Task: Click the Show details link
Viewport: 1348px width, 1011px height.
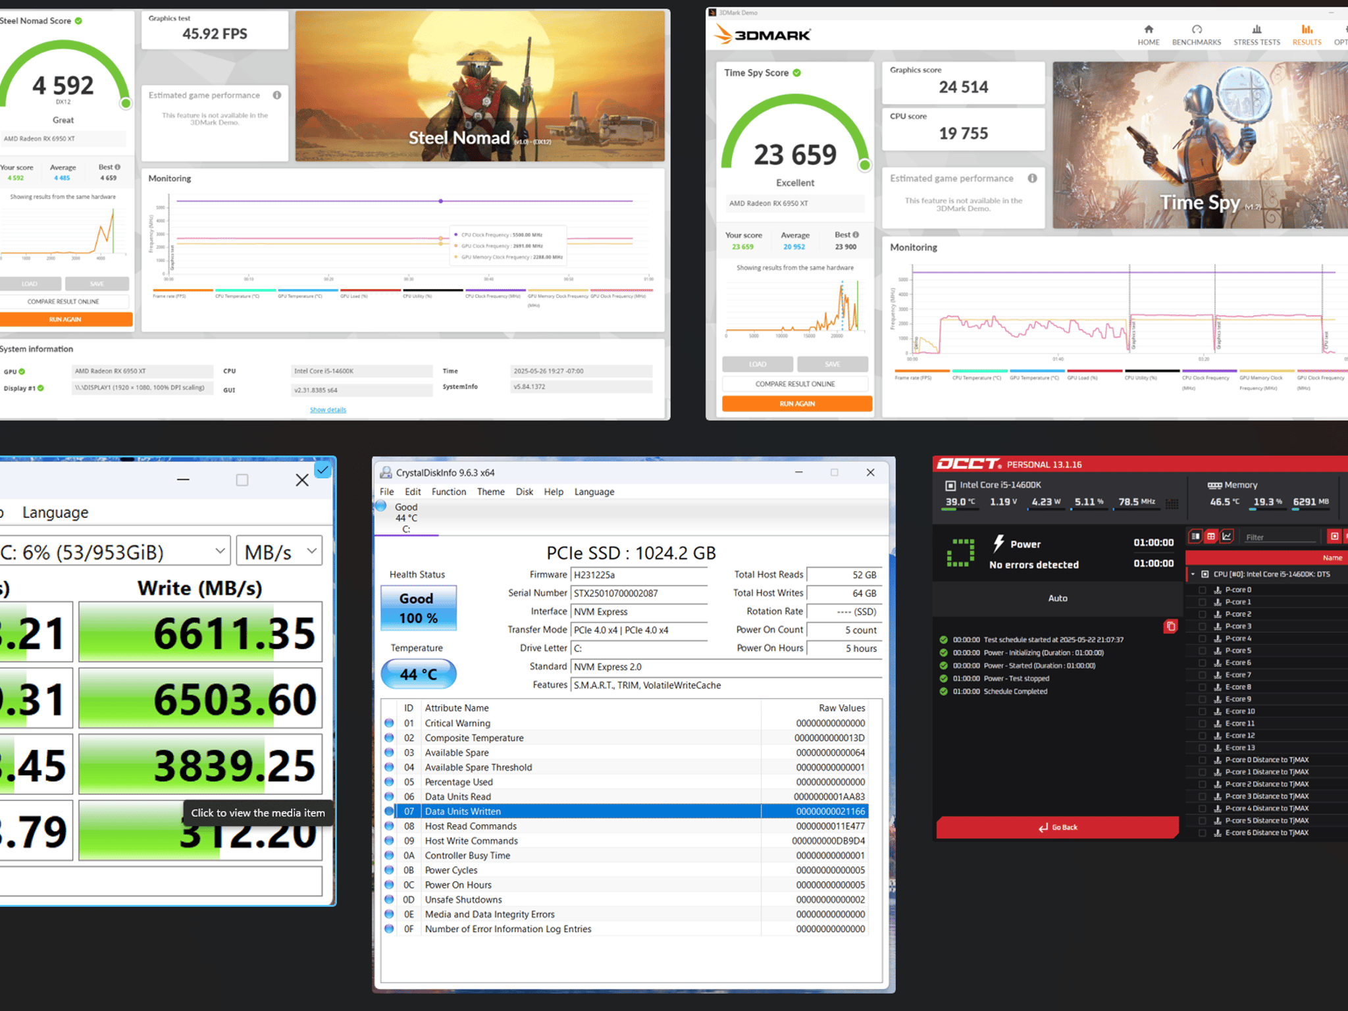Action: pyautogui.click(x=328, y=410)
